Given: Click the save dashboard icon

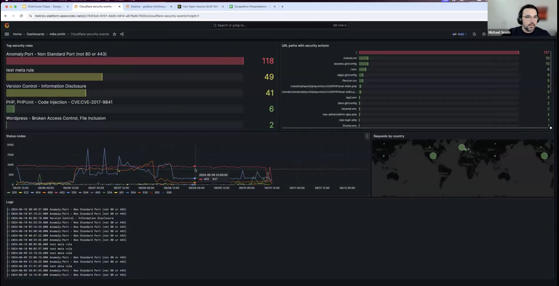Looking at the screenshot, I should pos(474,34).
